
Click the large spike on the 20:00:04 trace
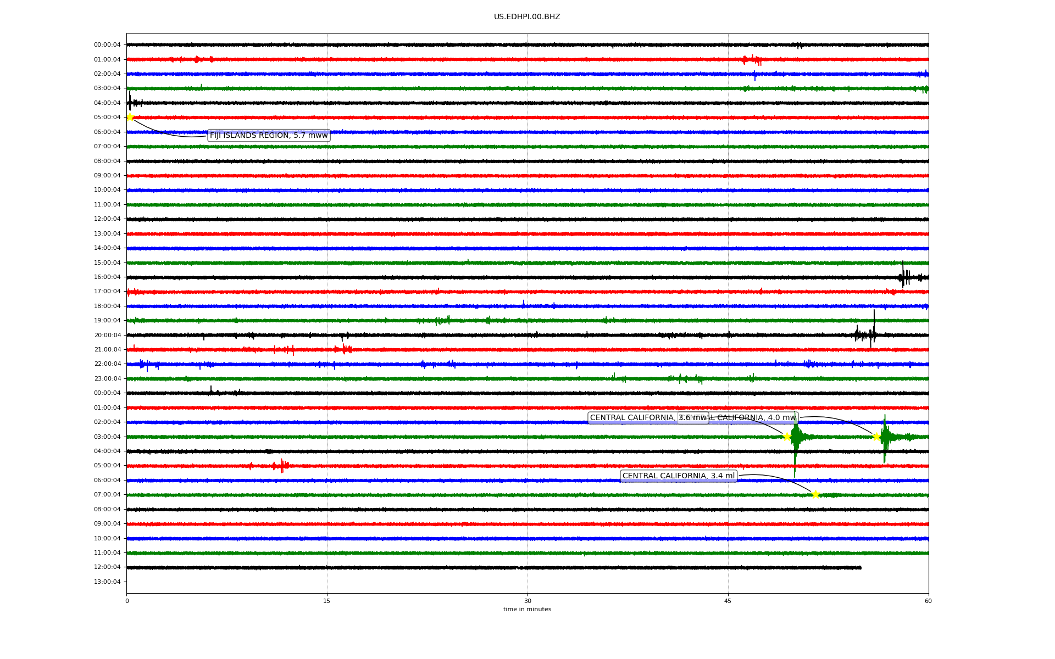pyautogui.click(x=874, y=324)
